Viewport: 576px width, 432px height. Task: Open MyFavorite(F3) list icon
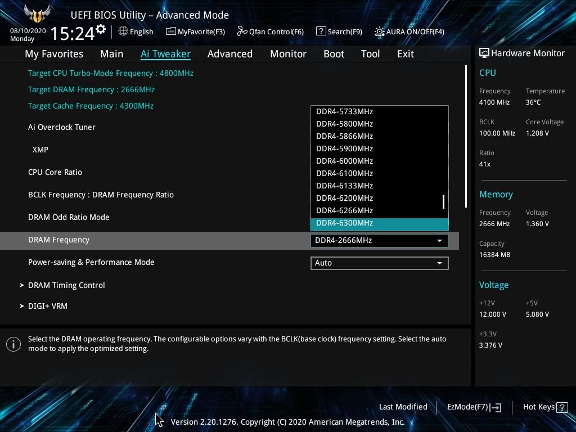click(170, 31)
